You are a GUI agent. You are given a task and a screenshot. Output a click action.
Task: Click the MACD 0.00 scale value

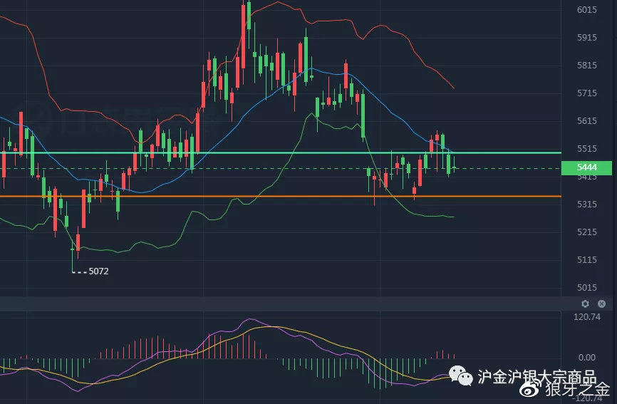point(586,358)
